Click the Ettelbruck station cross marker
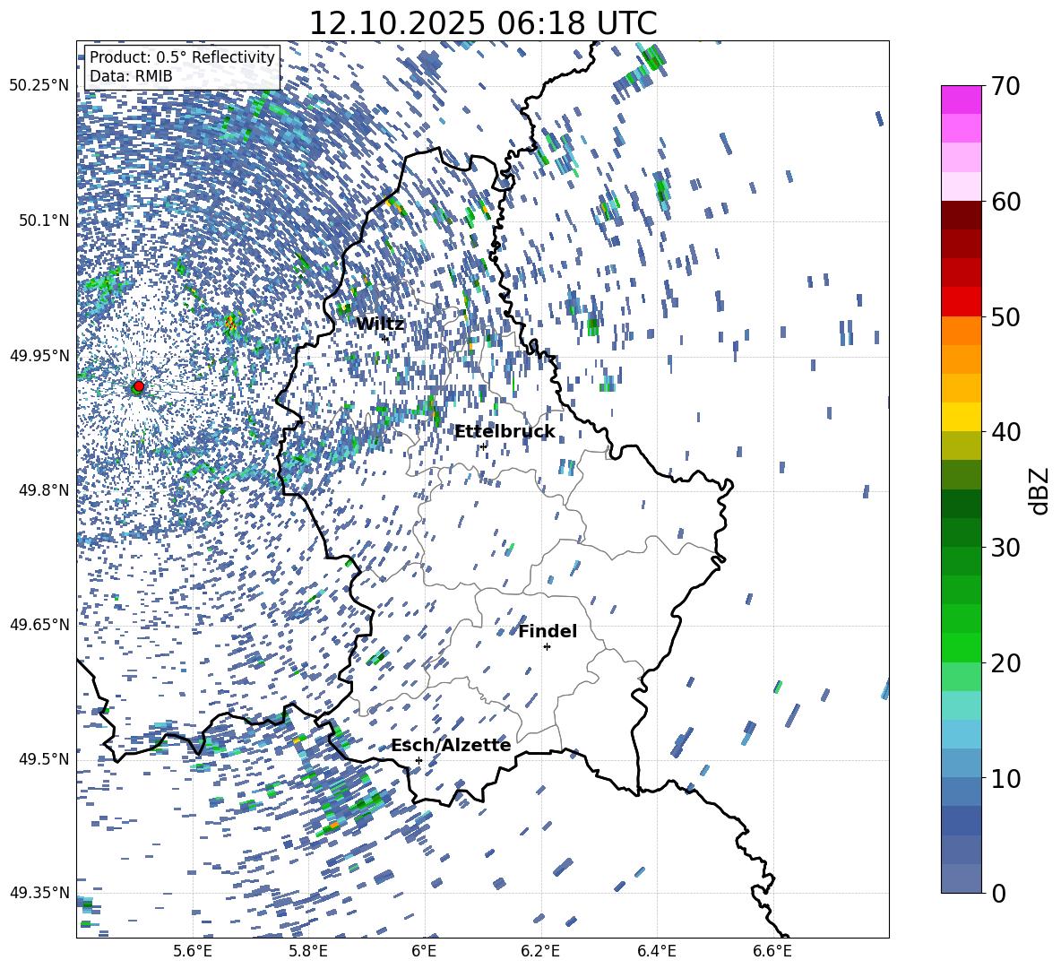Viewport: 1061px width, 969px height. click(483, 446)
